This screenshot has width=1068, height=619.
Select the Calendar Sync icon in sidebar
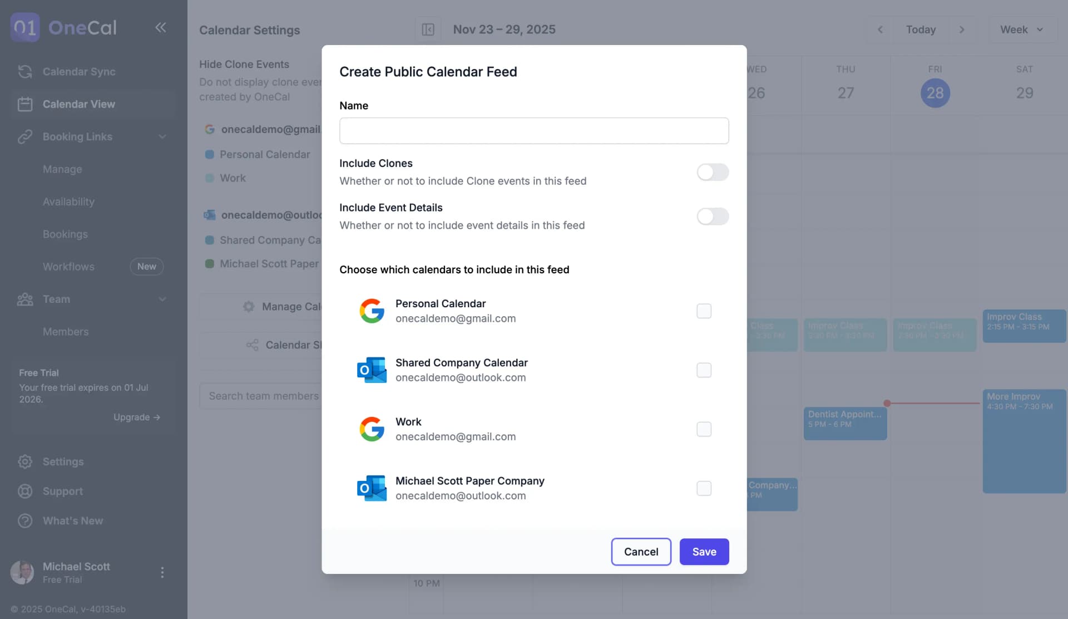(x=25, y=71)
